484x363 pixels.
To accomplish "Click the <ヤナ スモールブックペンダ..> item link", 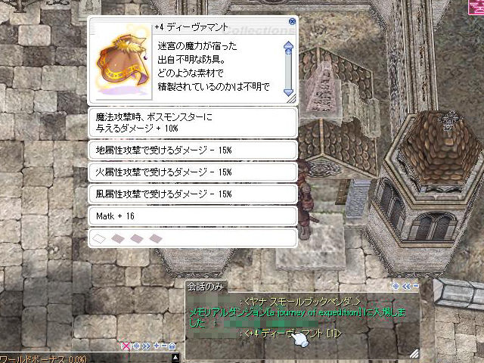I will coord(302,302).
